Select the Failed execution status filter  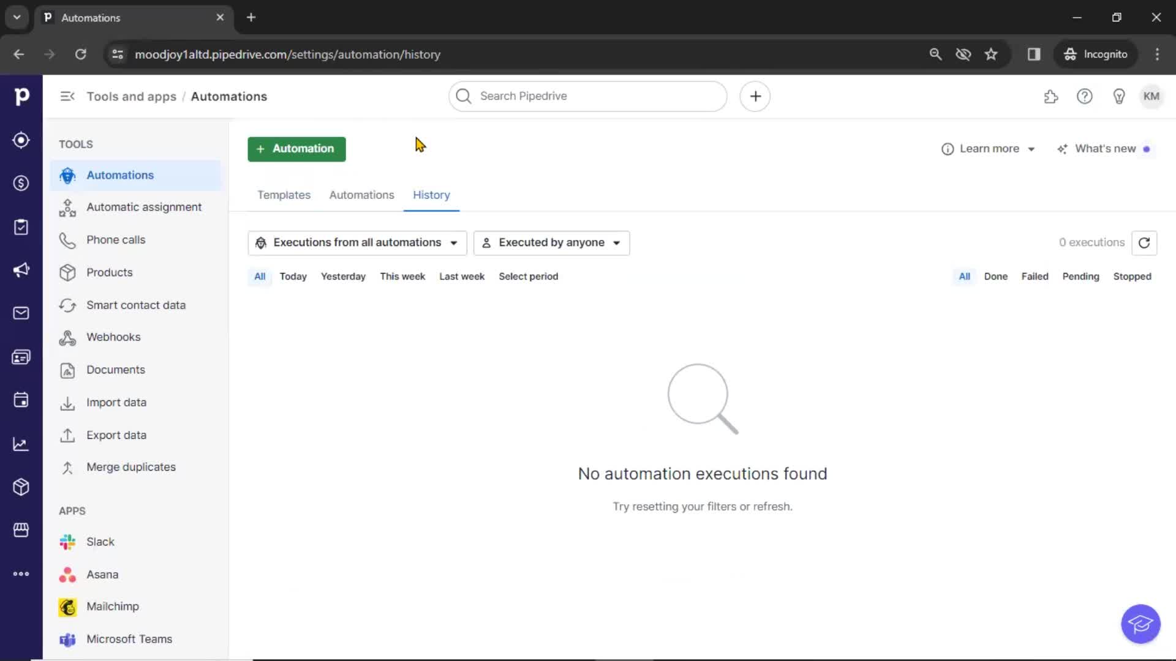coord(1035,276)
